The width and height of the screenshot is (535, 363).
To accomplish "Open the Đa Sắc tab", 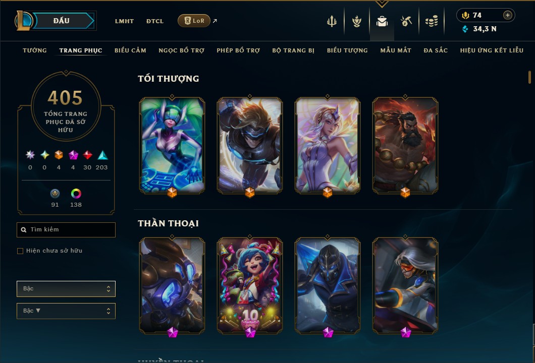I will [436, 50].
